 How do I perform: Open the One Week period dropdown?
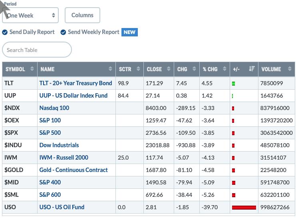tap(30, 15)
